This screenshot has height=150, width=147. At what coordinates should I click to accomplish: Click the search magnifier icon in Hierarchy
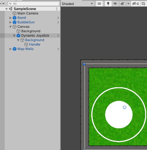click(x=10, y=4)
